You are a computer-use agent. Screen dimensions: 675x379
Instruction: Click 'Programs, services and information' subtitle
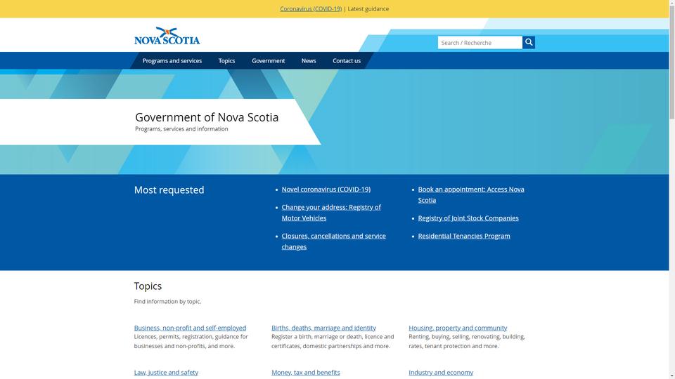click(181, 129)
